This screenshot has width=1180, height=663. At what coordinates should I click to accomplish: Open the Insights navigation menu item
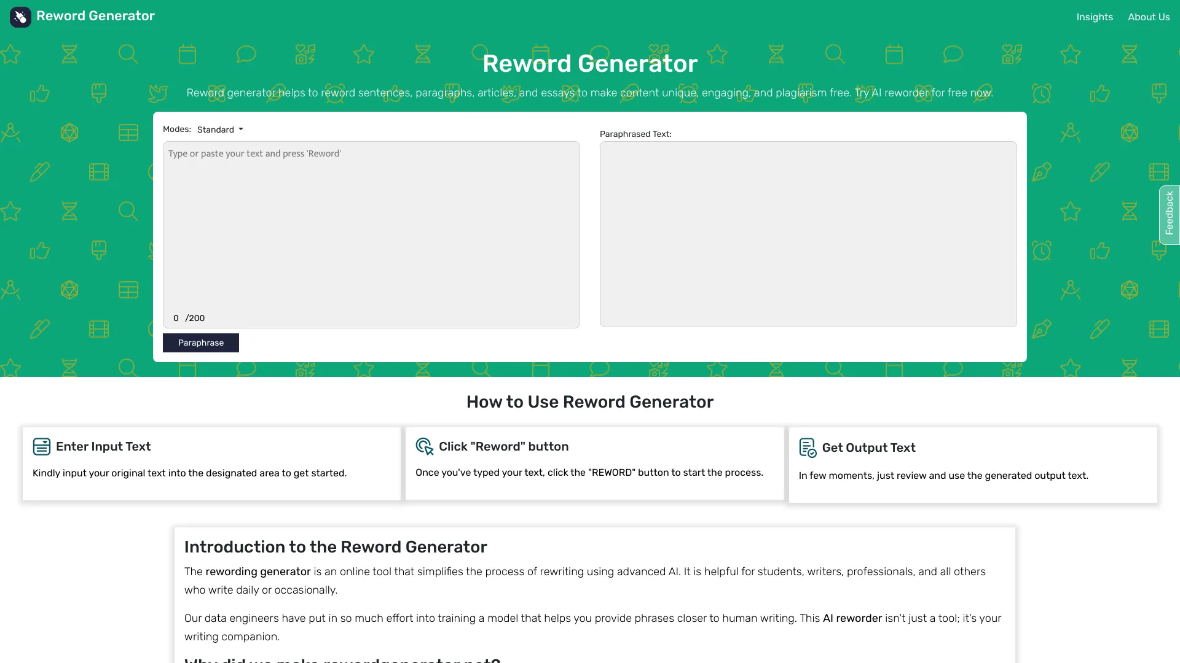click(1094, 17)
